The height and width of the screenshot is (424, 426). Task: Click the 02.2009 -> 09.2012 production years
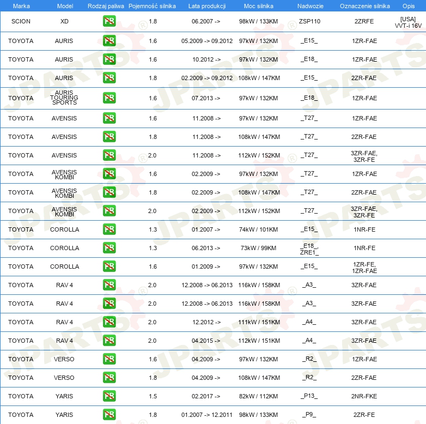tap(207, 78)
